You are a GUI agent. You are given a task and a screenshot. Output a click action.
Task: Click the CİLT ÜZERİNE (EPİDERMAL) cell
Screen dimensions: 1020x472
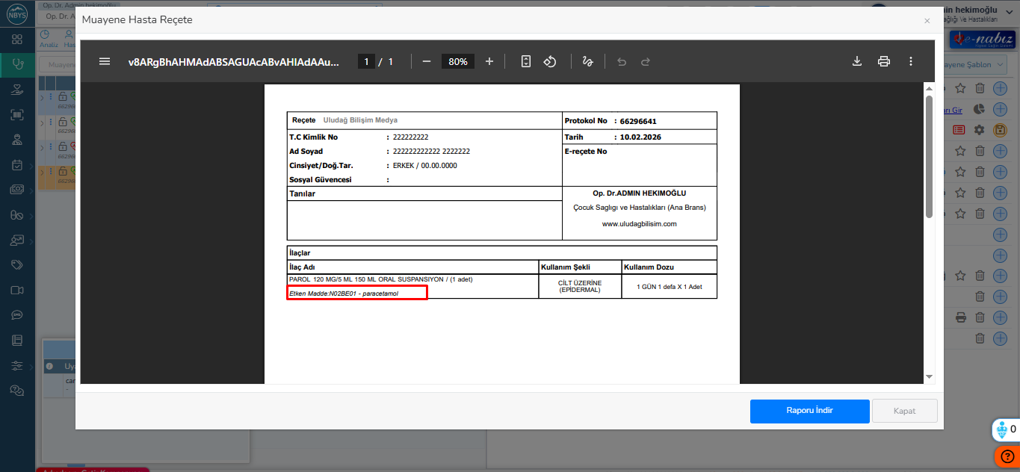580,287
